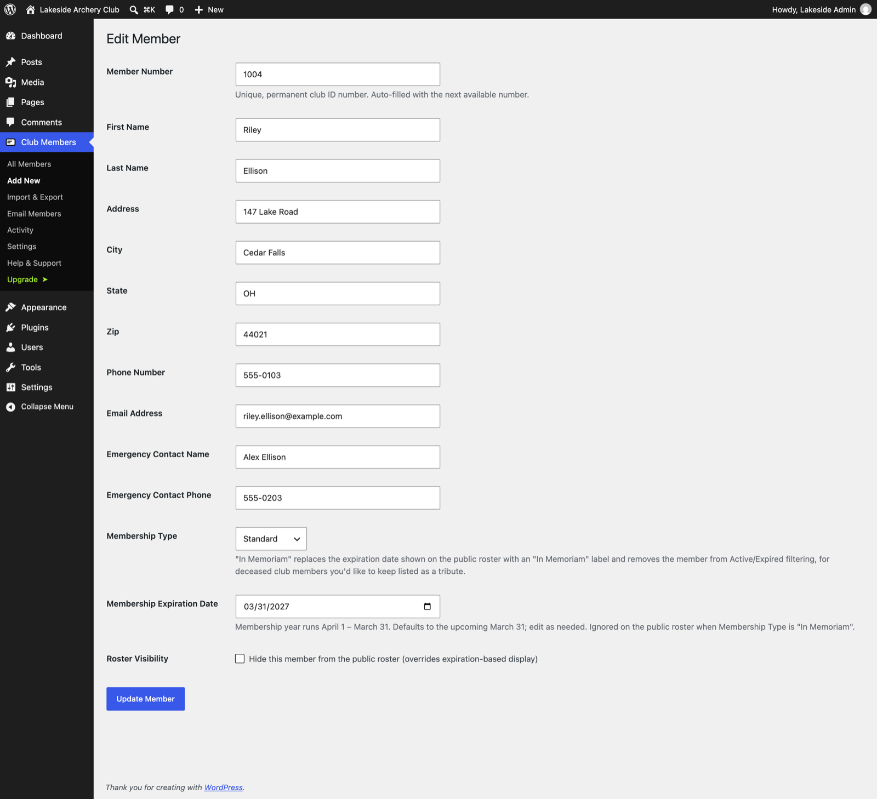The width and height of the screenshot is (877, 799).
Task: Follow the WordPress footer link
Action: (x=224, y=787)
